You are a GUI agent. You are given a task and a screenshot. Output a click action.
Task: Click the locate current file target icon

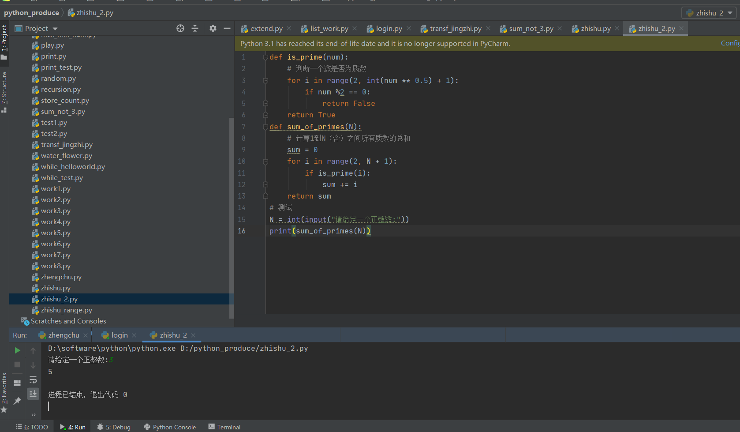[x=180, y=28]
